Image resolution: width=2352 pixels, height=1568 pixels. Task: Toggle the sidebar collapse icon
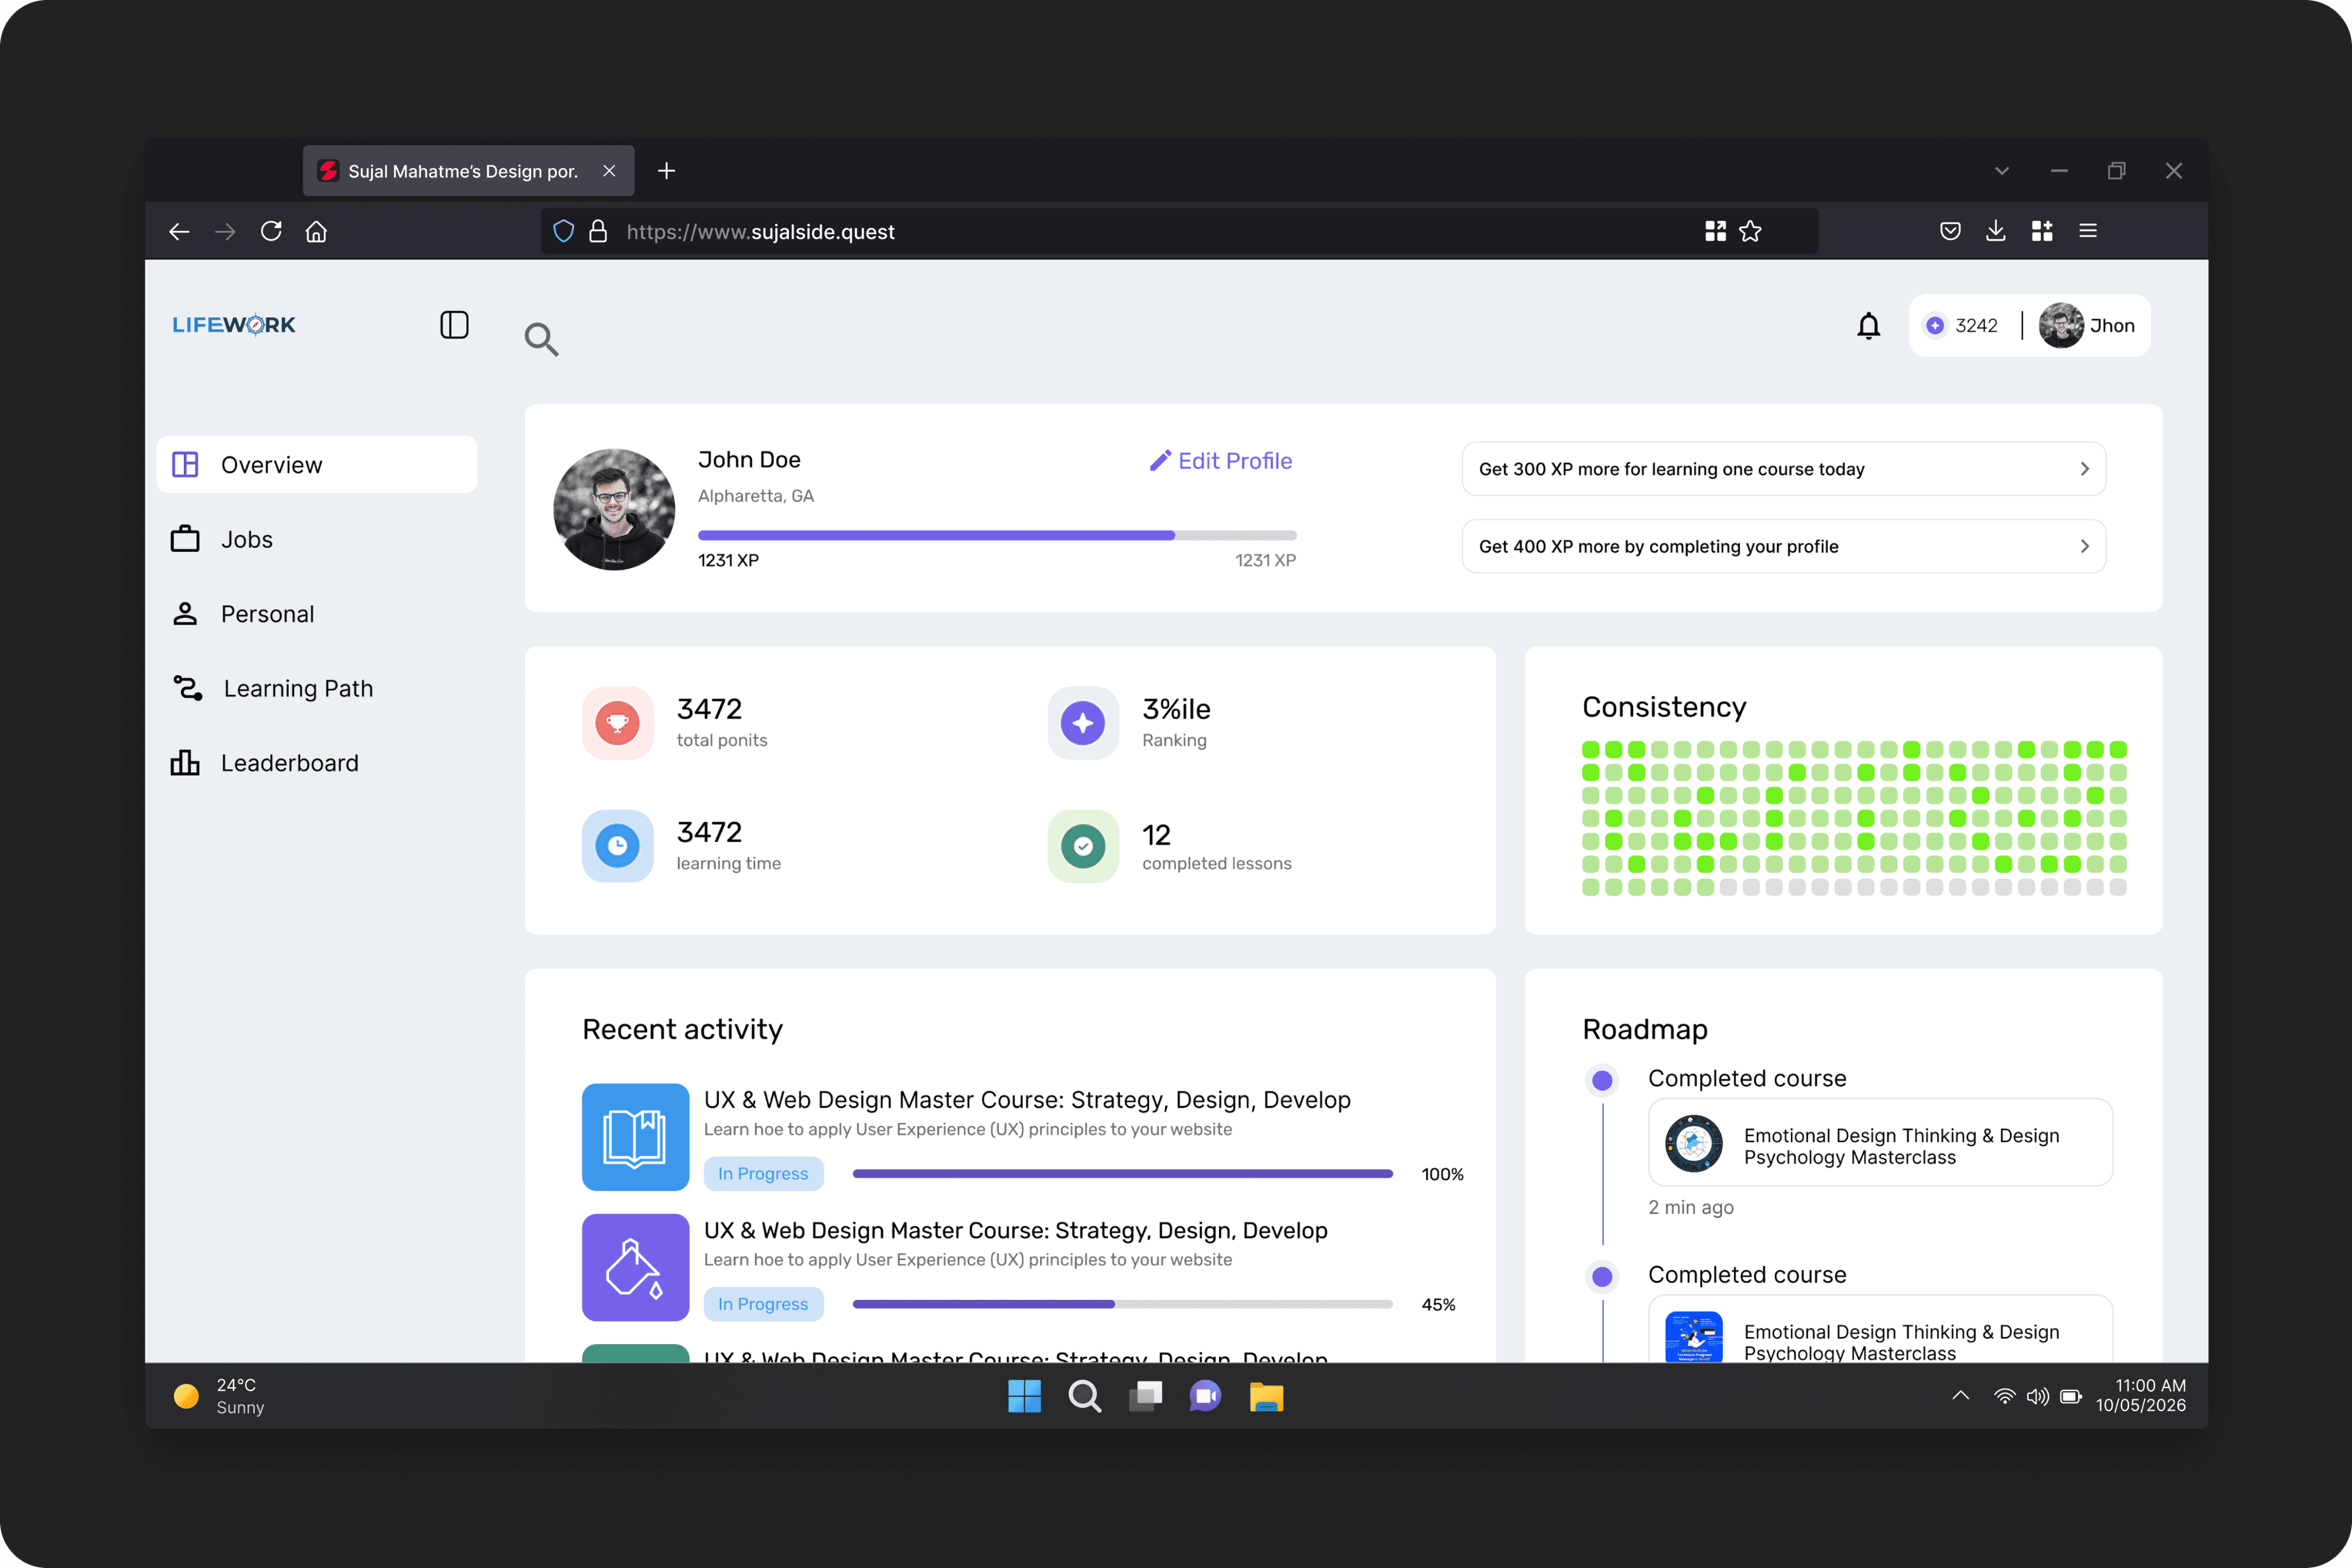pos(454,325)
